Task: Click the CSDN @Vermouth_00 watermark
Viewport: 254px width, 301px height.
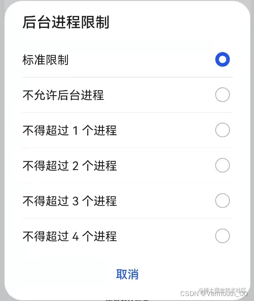Action: 214,294
